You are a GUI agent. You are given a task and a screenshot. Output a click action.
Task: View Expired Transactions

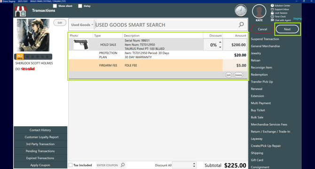(x=40, y=158)
